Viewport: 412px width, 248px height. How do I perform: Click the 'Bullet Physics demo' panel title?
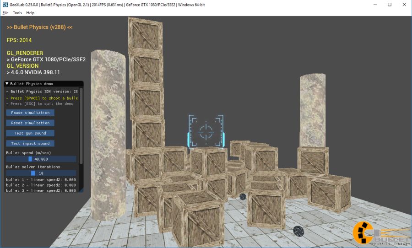32,84
